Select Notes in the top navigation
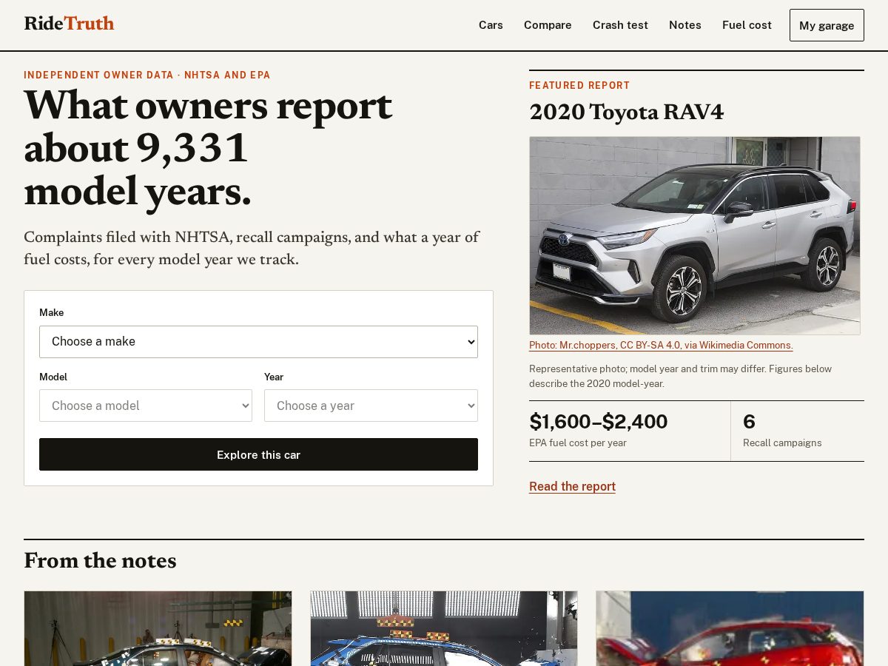 tap(685, 25)
